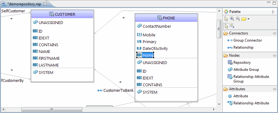Image resolution: width=278 pixels, height=113 pixels.
Task: Click the SelfCustomer relationship label
Action: [x=13, y=11]
